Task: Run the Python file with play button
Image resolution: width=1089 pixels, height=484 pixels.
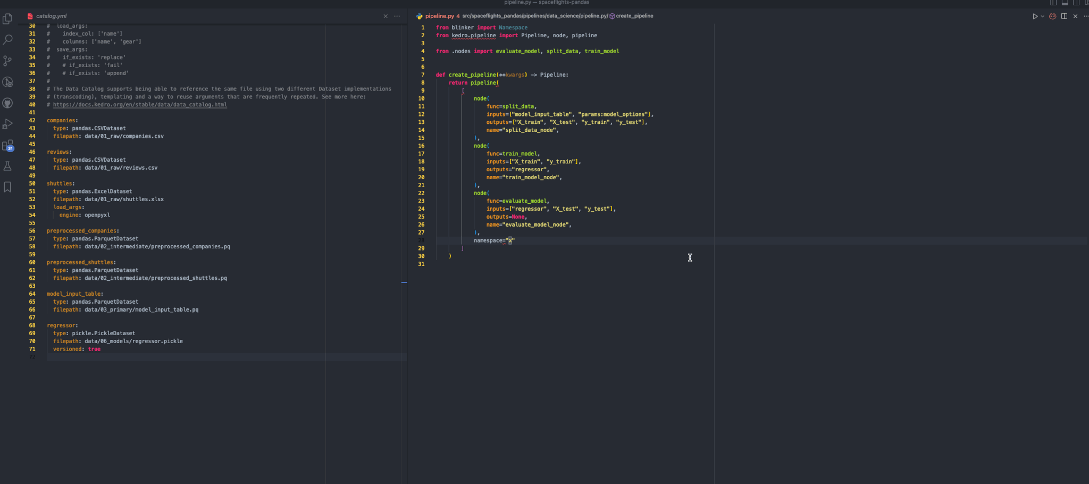Action: 1035,16
